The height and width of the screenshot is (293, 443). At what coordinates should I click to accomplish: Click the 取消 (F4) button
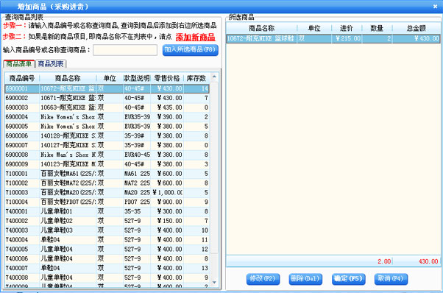click(x=391, y=279)
